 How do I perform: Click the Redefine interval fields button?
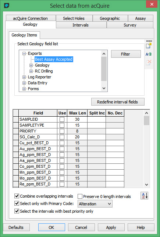(118, 102)
